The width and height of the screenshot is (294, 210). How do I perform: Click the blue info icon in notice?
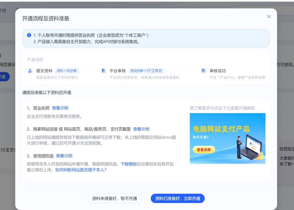29,35
